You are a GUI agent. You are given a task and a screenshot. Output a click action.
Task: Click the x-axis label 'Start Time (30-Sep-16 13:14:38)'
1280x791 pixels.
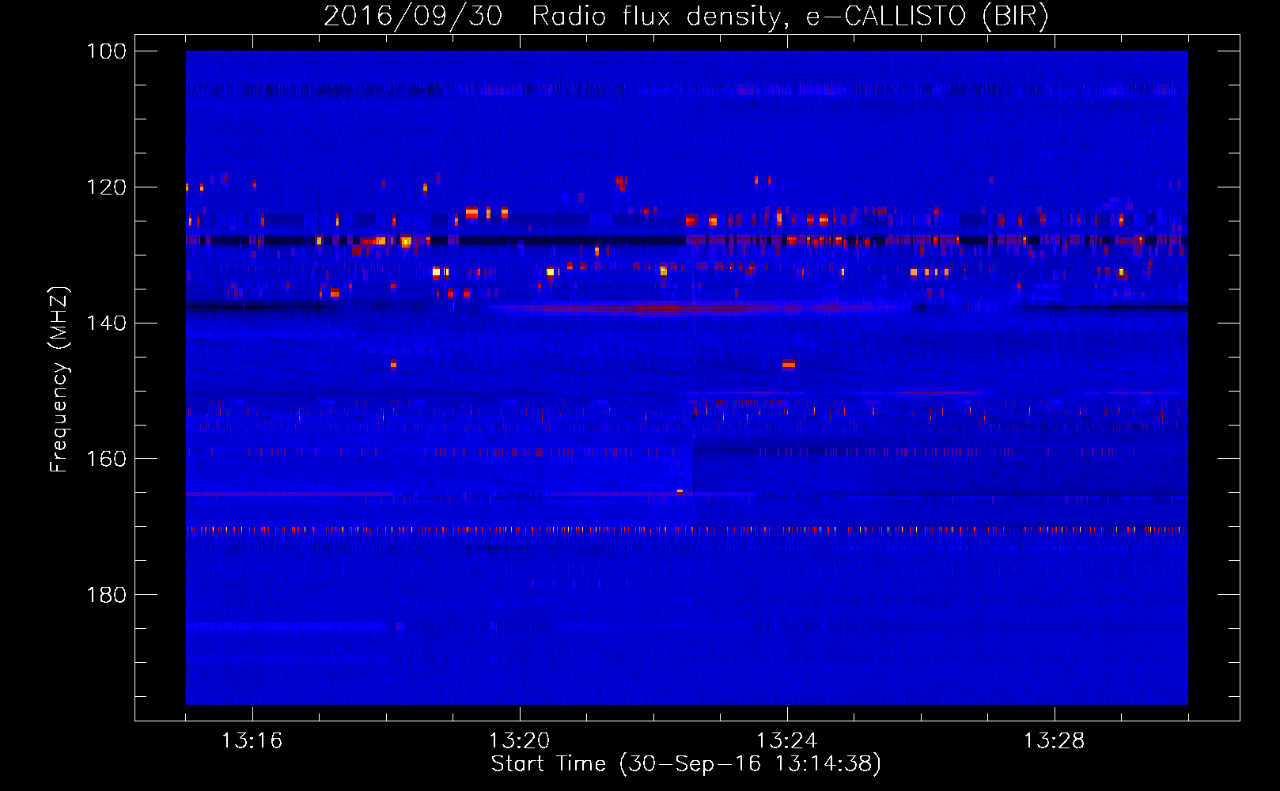(686, 764)
